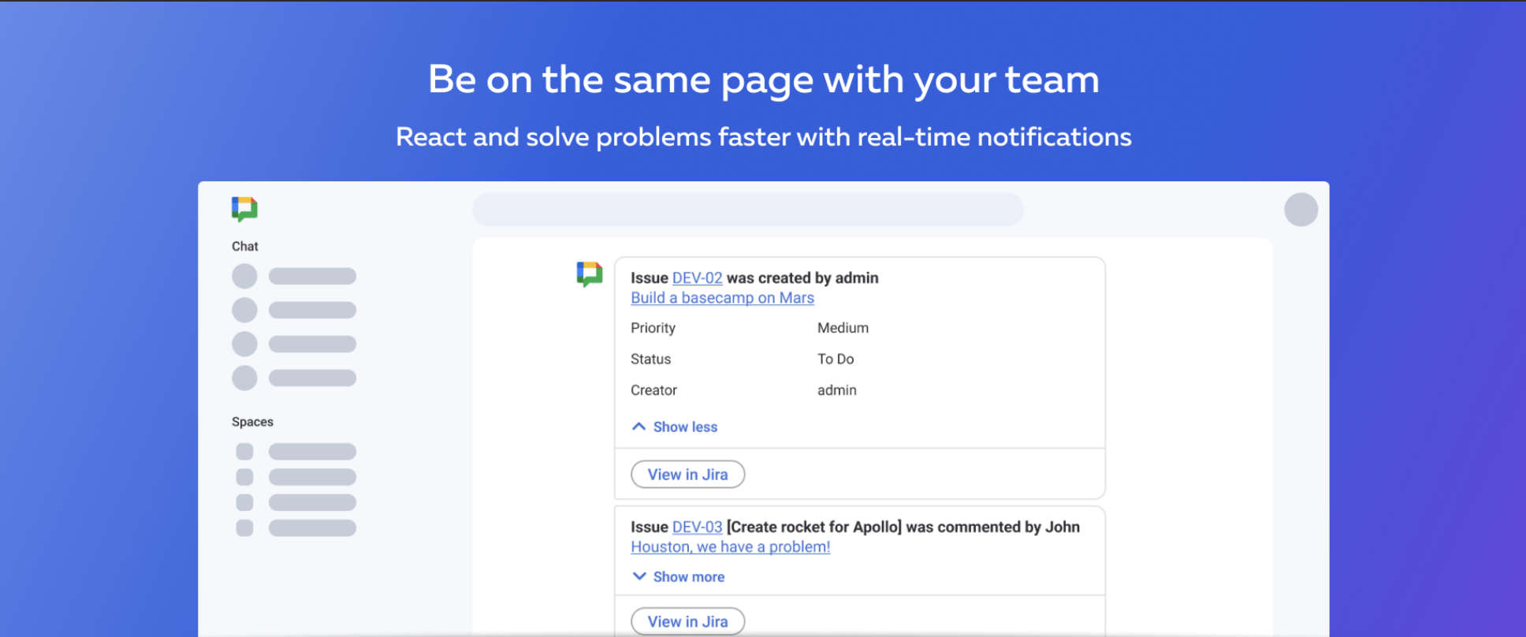Select the first chat contact avatar

[x=244, y=276]
